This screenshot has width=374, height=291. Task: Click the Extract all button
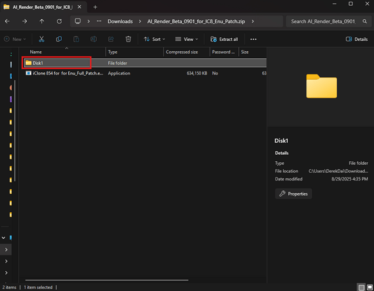[x=224, y=39]
